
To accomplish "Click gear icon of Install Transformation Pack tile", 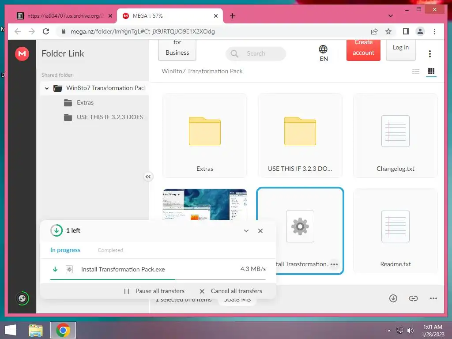I will click(x=300, y=226).
